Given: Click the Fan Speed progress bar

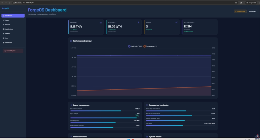Looking at the screenshot, I should [x=181, y=125].
